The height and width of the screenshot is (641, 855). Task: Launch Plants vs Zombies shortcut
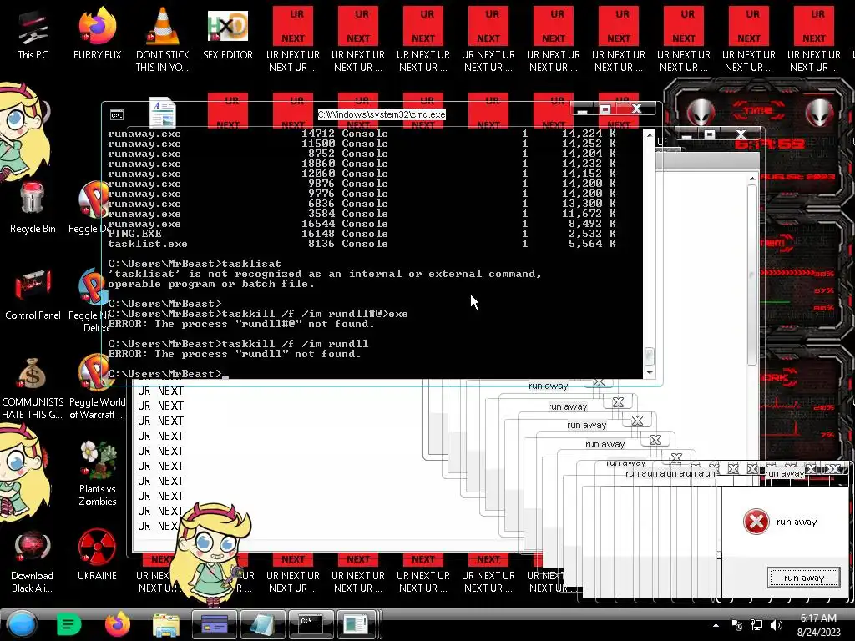pos(97,474)
